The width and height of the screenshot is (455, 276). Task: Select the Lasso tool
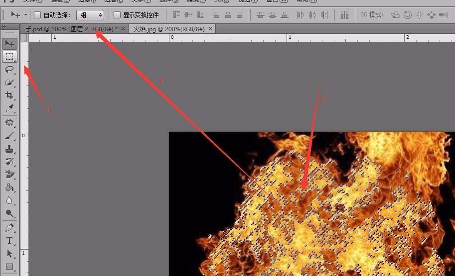coord(9,70)
